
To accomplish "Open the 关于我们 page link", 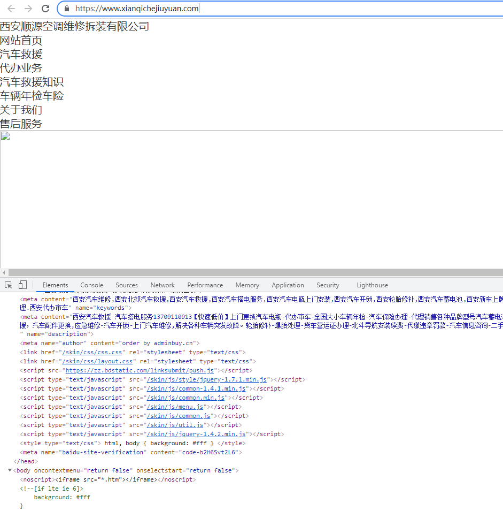I will pyautogui.click(x=21, y=110).
